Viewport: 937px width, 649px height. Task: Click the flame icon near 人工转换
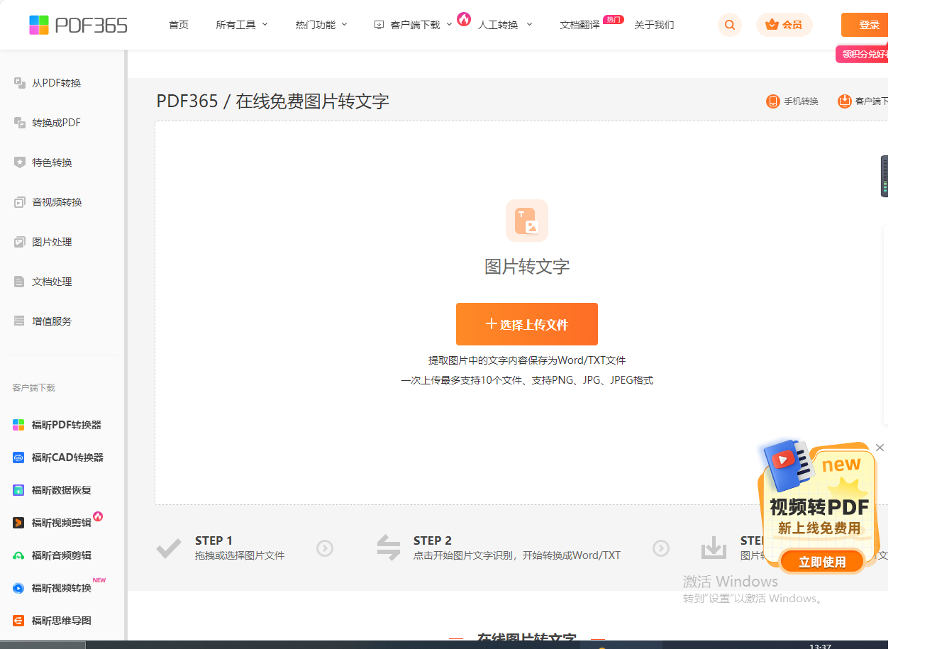(464, 19)
